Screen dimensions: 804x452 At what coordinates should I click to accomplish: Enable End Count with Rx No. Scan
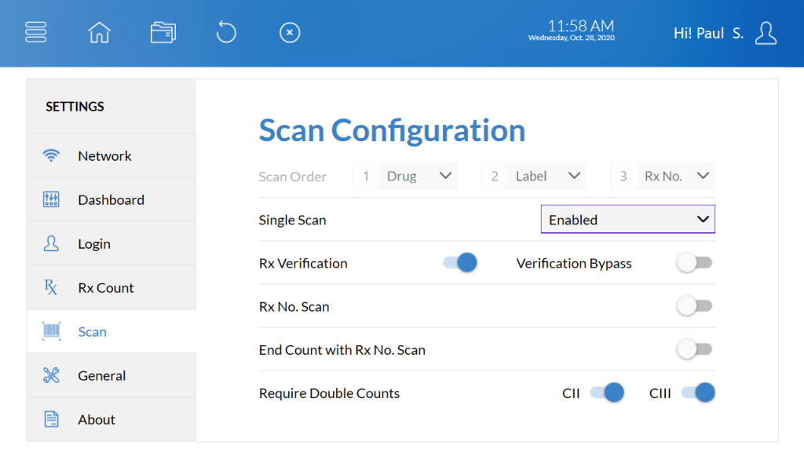tap(694, 349)
